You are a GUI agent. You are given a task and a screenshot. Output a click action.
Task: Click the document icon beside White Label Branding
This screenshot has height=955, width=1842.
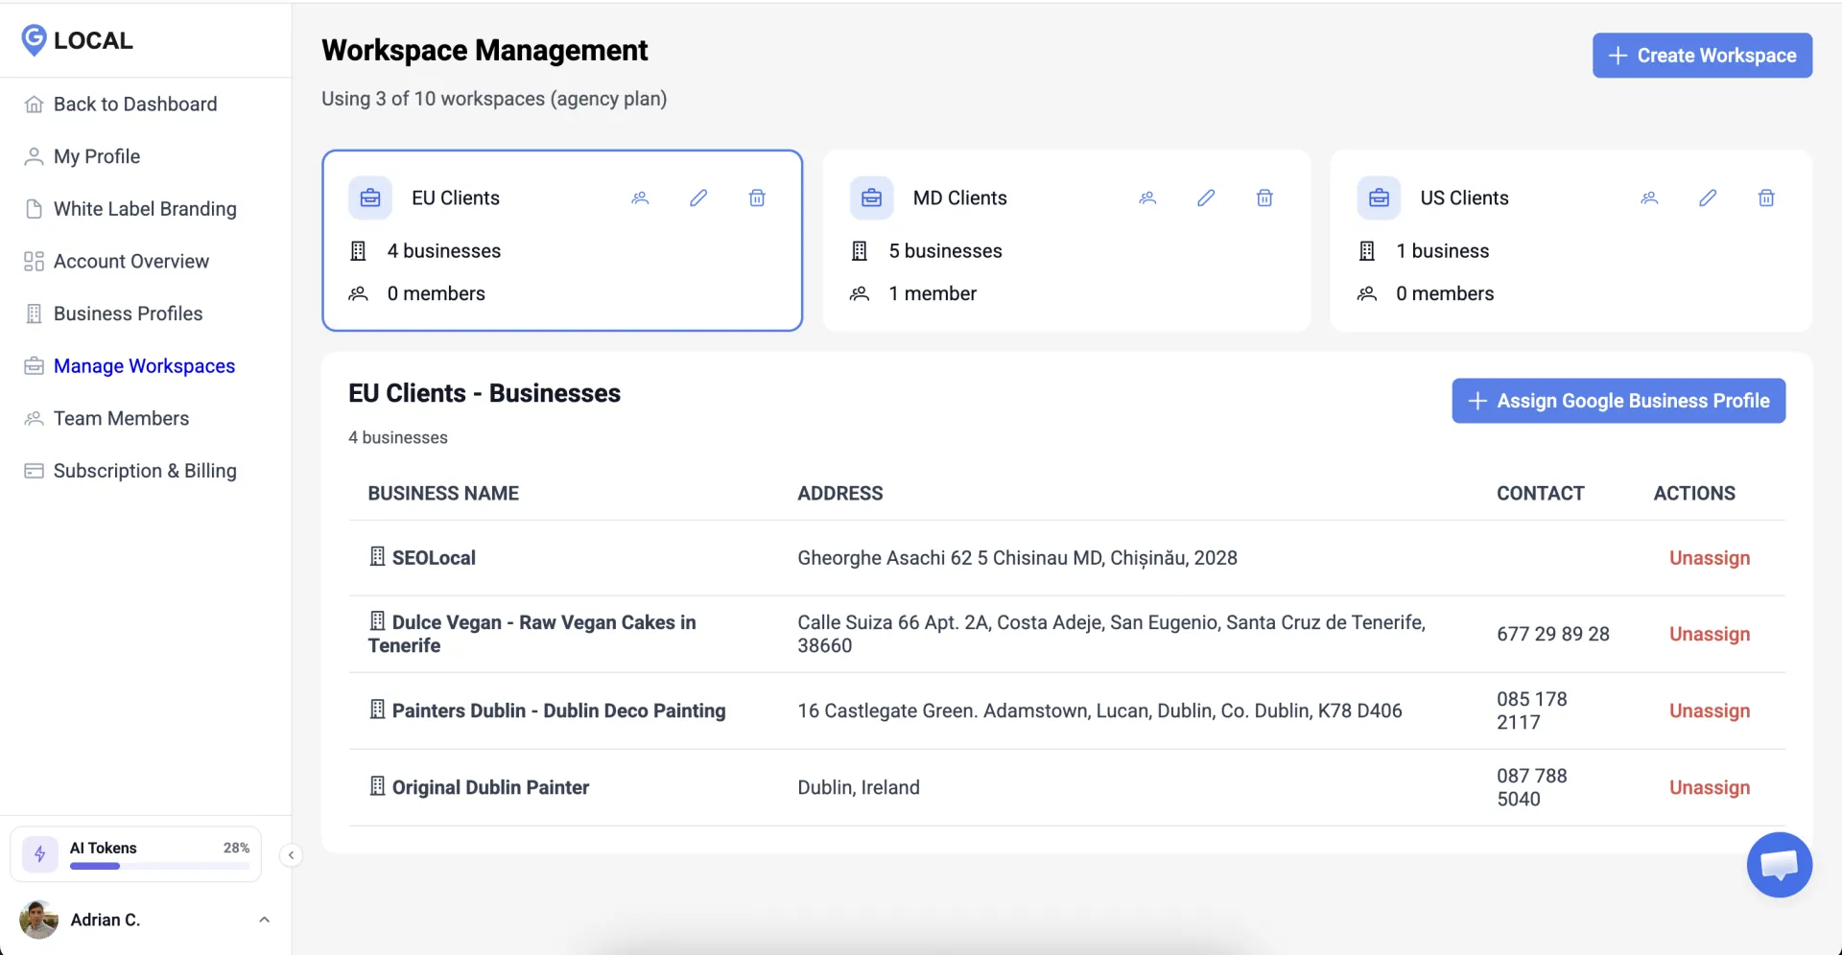point(34,209)
